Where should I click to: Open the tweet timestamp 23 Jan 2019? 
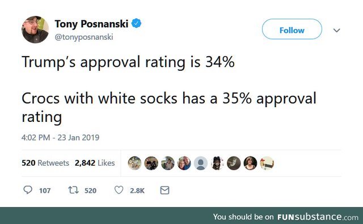(60, 137)
